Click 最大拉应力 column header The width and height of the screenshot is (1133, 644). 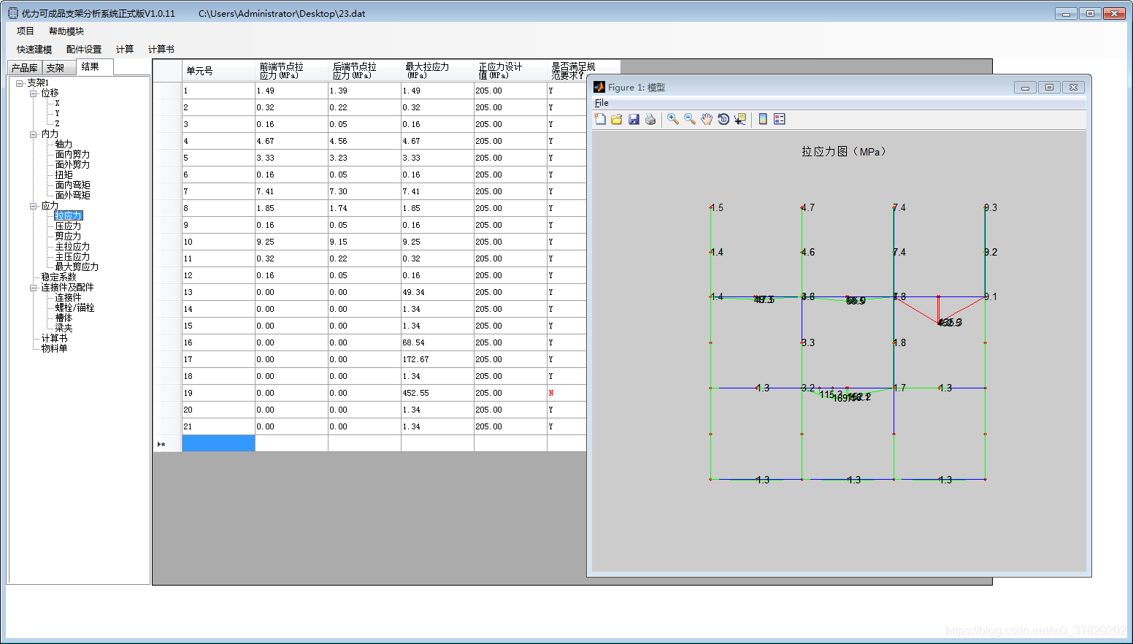[x=438, y=71]
